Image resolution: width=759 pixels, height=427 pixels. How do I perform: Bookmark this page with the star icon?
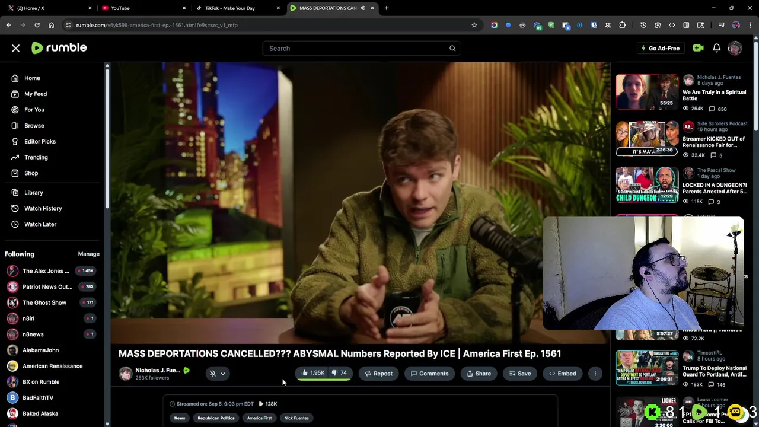pos(474,25)
